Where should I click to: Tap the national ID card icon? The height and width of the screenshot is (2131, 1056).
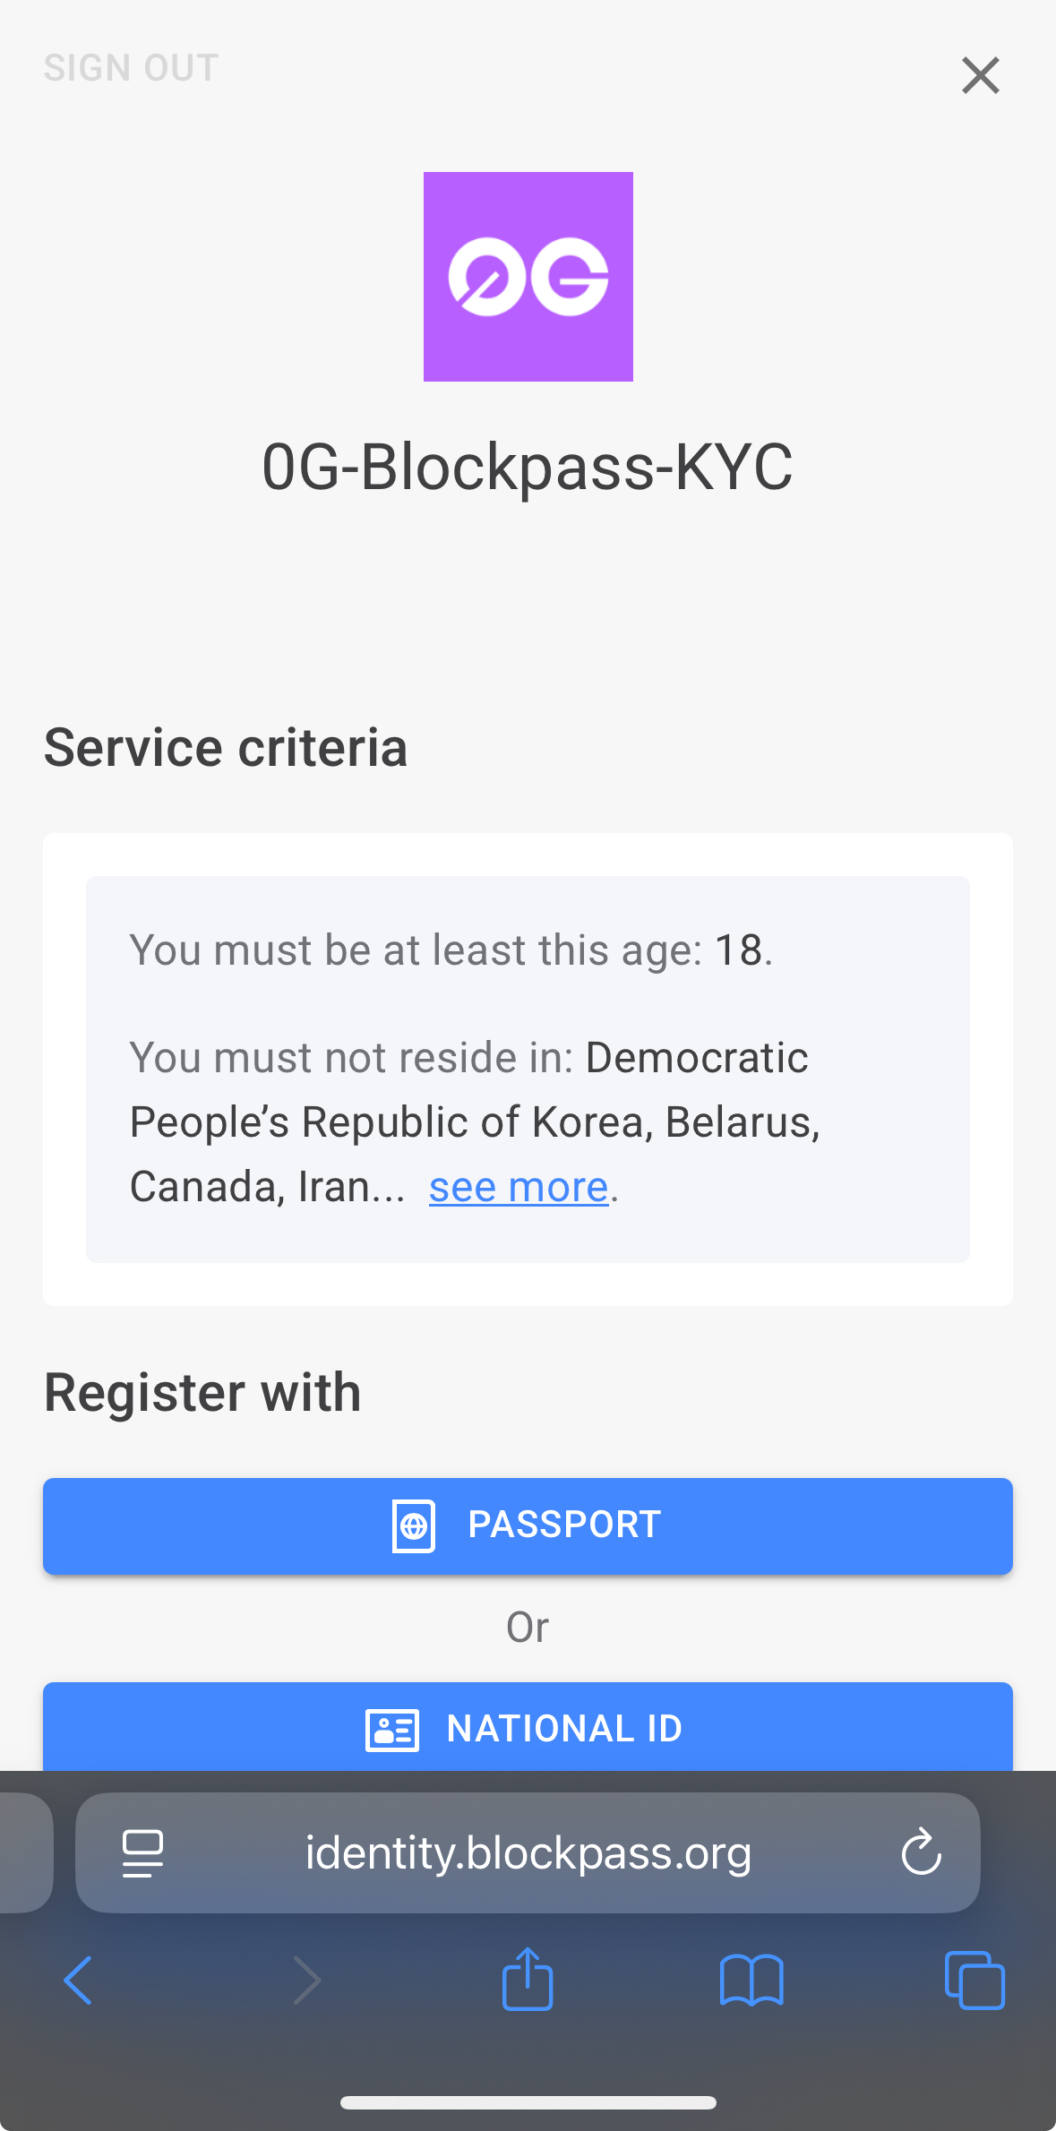click(392, 1730)
